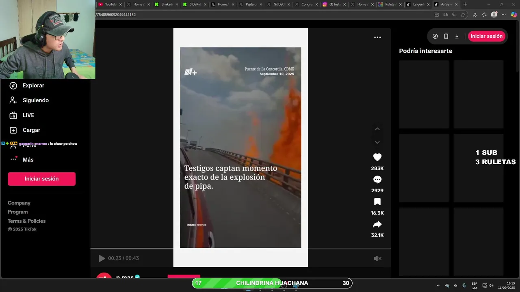Click the top-right Iniciar sesión button

tap(487, 36)
